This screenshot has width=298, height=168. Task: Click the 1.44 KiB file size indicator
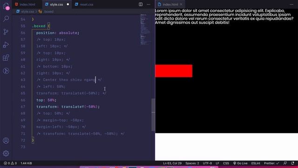pyautogui.click(x=26, y=163)
